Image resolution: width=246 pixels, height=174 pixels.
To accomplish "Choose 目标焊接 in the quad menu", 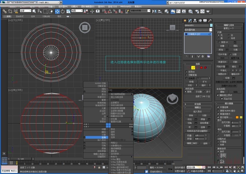I will (x=102, y=151).
